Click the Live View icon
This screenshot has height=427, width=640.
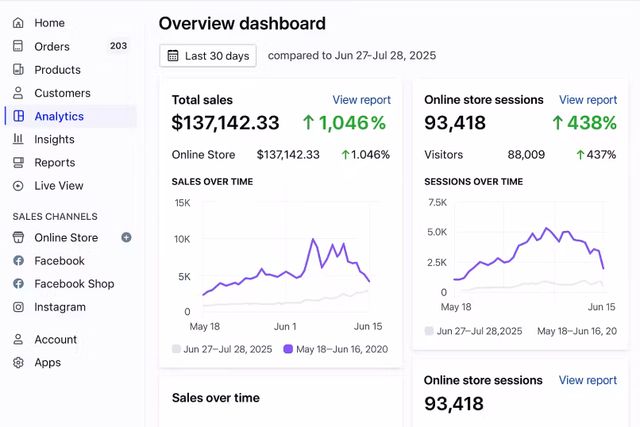coord(18,186)
